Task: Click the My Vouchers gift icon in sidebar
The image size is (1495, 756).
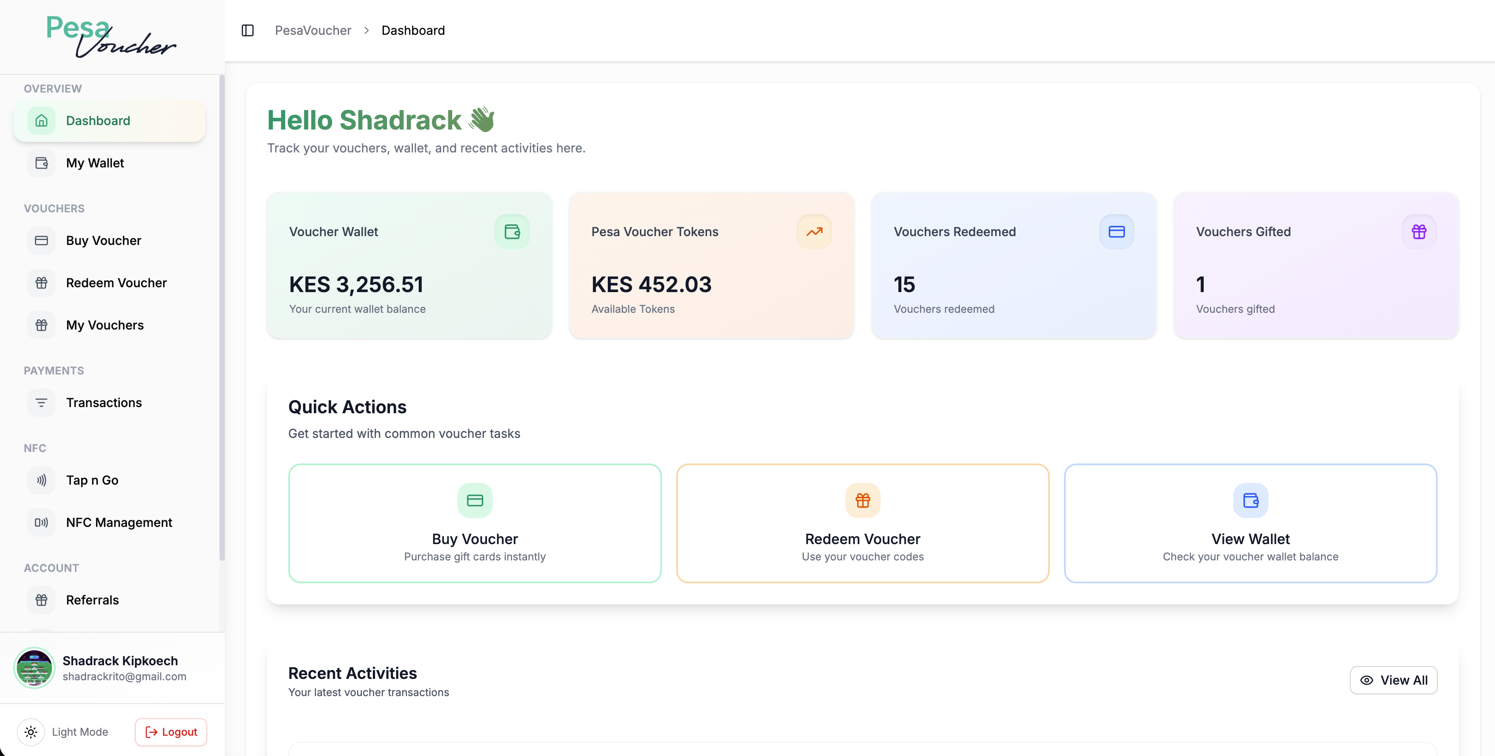Action: (x=41, y=325)
